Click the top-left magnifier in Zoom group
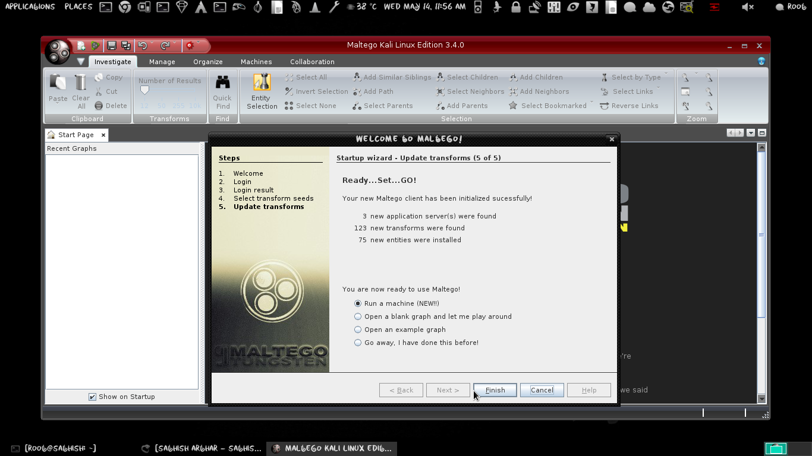Image resolution: width=812 pixels, height=456 pixels. point(685,77)
